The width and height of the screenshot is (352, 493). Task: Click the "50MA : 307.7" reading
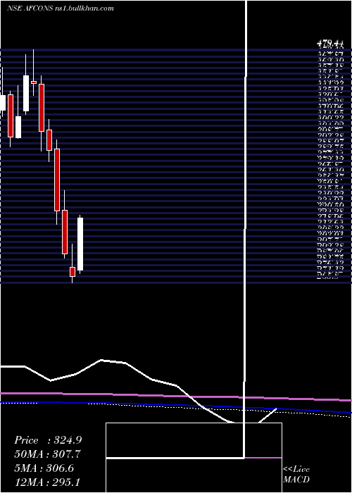[47, 454]
